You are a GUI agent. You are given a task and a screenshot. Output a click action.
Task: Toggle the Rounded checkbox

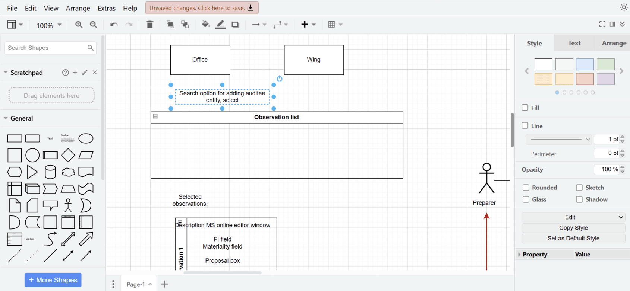pyautogui.click(x=526, y=188)
